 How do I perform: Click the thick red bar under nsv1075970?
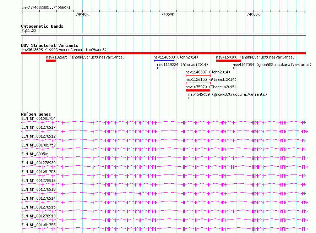coord(198,90)
